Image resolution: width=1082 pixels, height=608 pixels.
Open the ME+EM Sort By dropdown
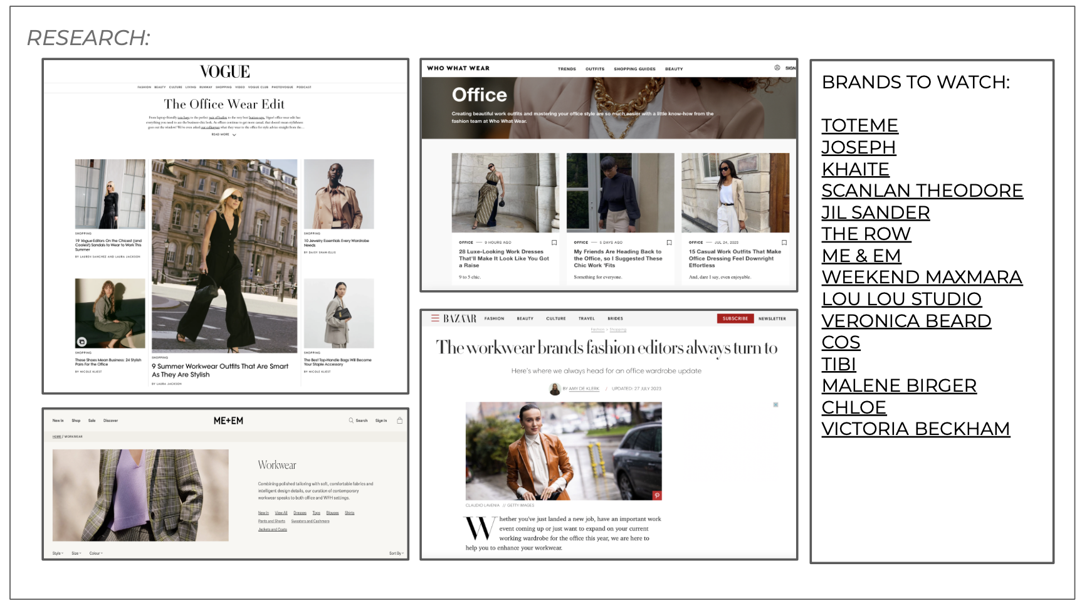(x=396, y=553)
